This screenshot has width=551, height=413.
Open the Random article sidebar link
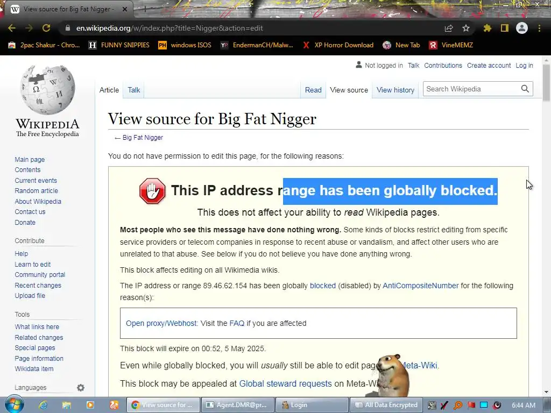point(36,191)
